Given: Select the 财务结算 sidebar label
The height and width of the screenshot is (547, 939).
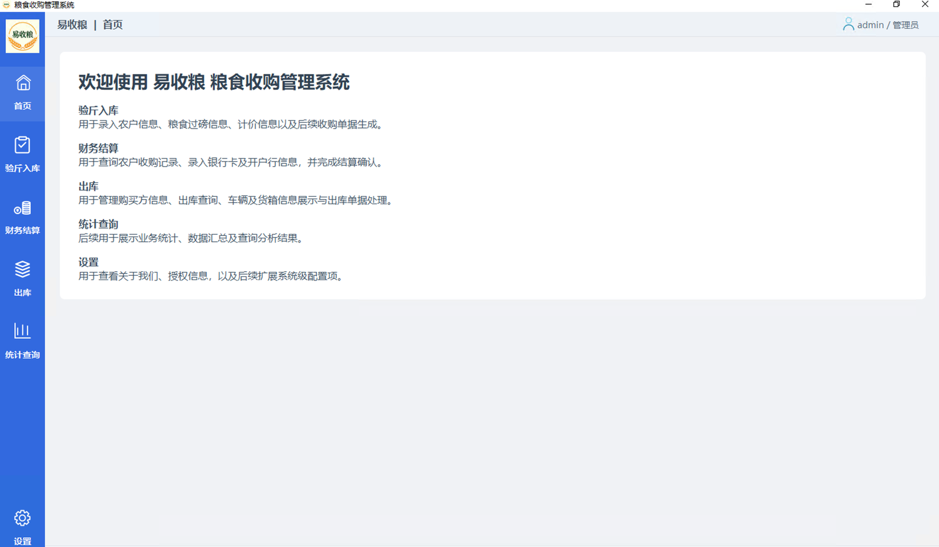Looking at the screenshot, I should tap(22, 231).
